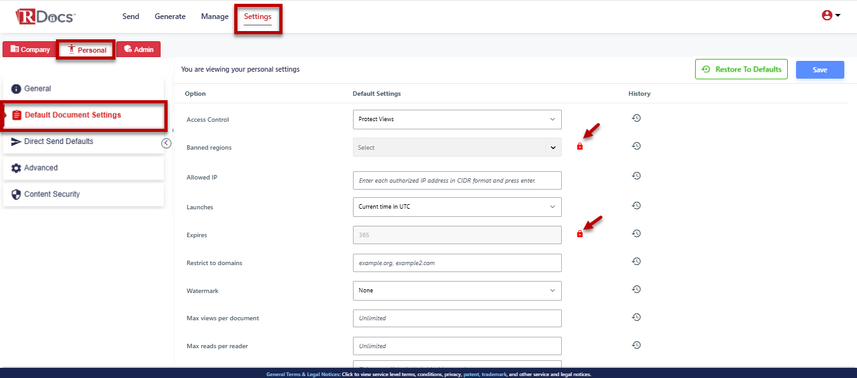Open the Manage menu
Image resolution: width=857 pixels, height=378 pixels.
click(x=215, y=16)
